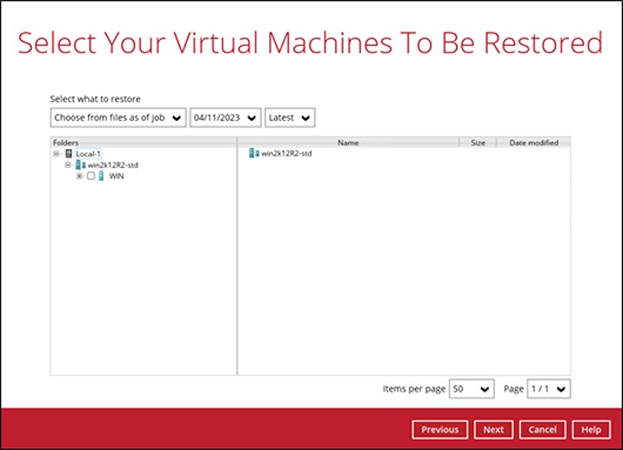
Task: Click the Local-1 server icon in the tree
Action: [69, 153]
